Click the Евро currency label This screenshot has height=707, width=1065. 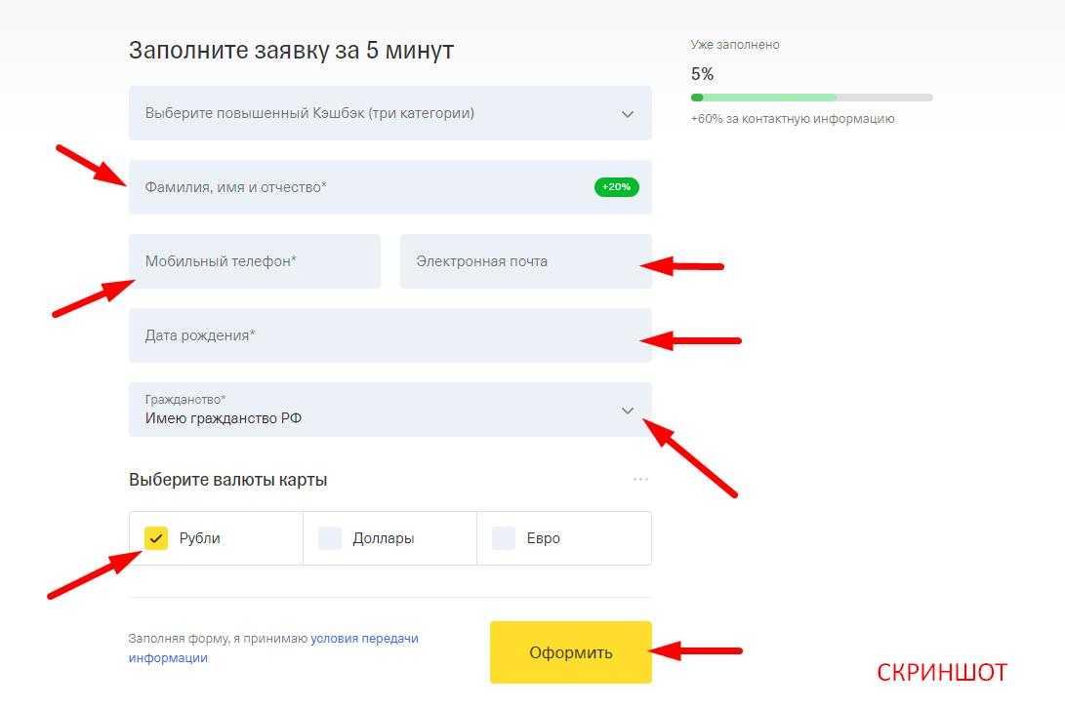544,538
